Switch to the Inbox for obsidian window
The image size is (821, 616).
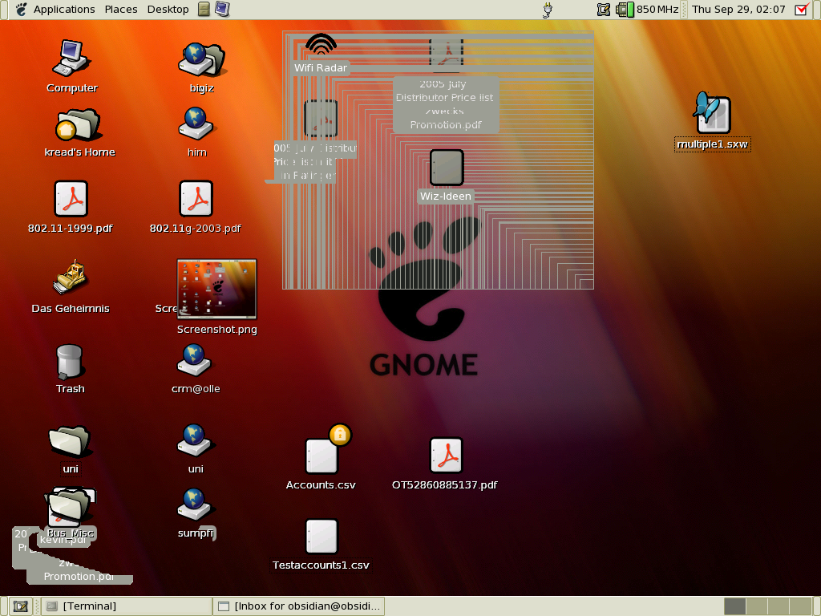[300, 606]
